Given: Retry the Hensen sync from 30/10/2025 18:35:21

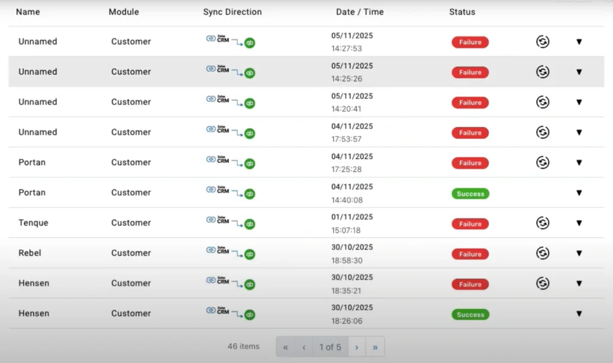Looking at the screenshot, I should (x=543, y=283).
